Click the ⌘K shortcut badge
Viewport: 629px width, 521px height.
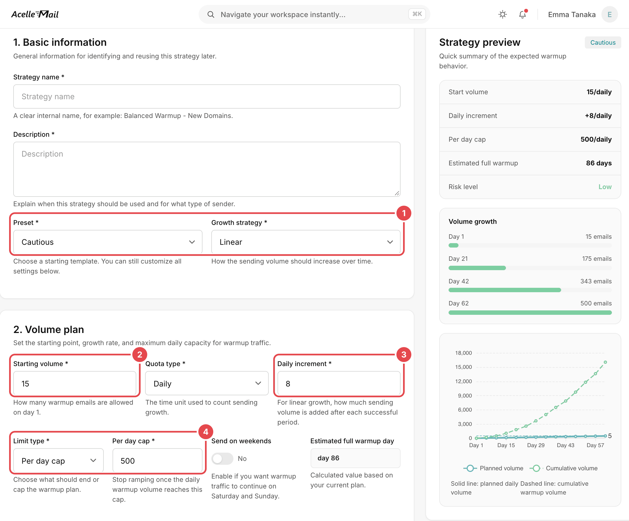click(417, 14)
